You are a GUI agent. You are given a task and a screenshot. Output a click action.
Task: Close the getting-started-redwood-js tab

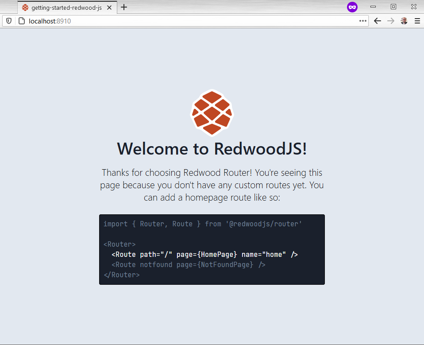109,8
